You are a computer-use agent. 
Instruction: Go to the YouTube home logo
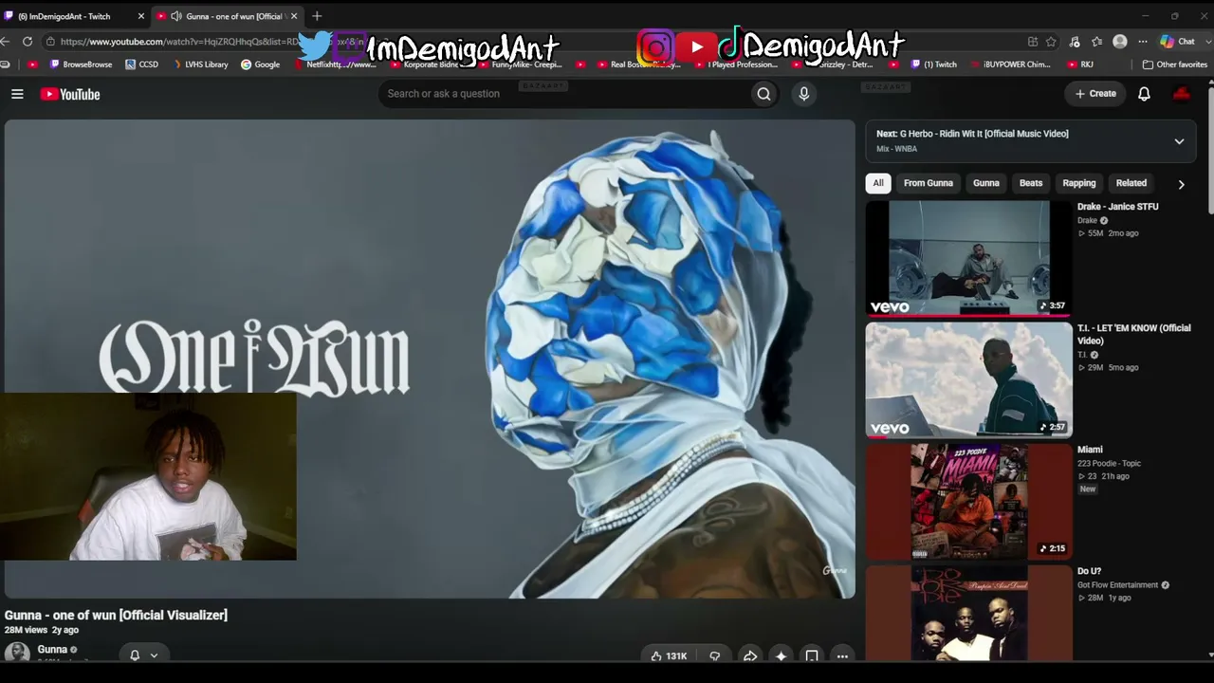(x=70, y=94)
